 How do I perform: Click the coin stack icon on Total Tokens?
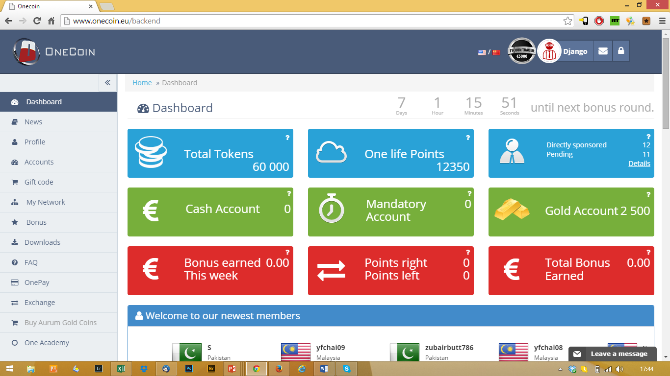click(151, 152)
